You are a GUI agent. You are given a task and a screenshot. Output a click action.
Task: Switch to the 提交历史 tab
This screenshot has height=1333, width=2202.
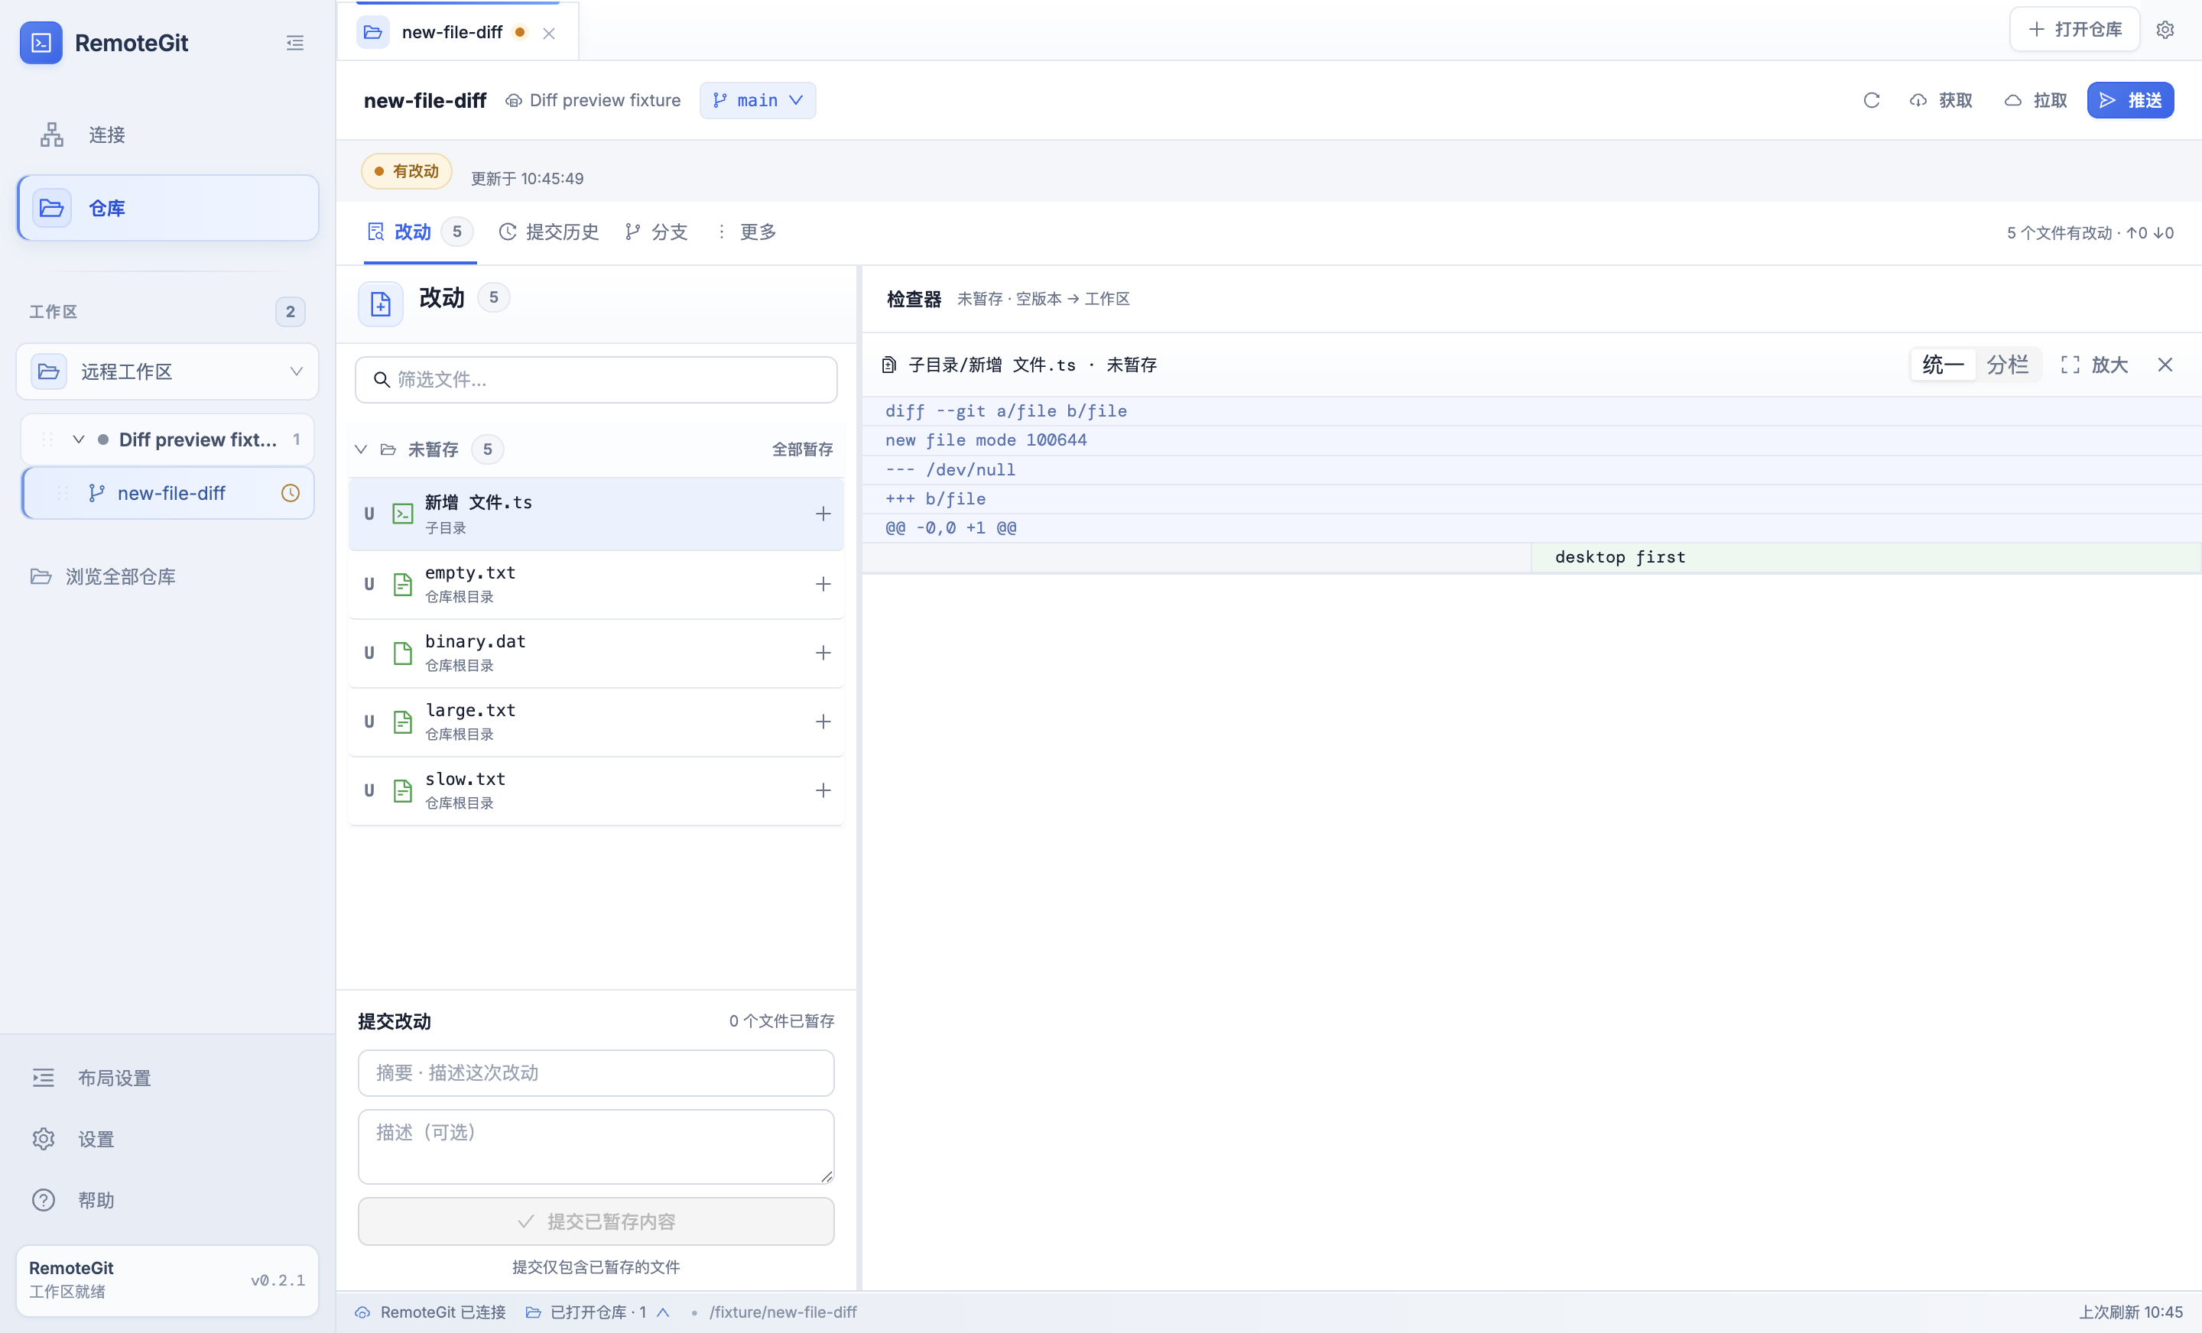[549, 232]
